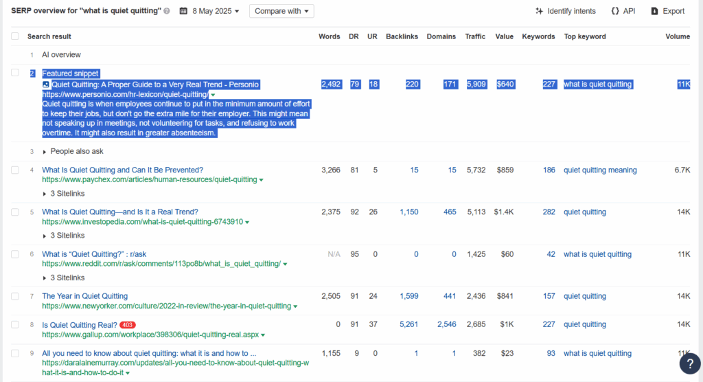The height and width of the screenshot is (382, 703).
Task: Open the round help button at bottom right
Action: (690, 363)
